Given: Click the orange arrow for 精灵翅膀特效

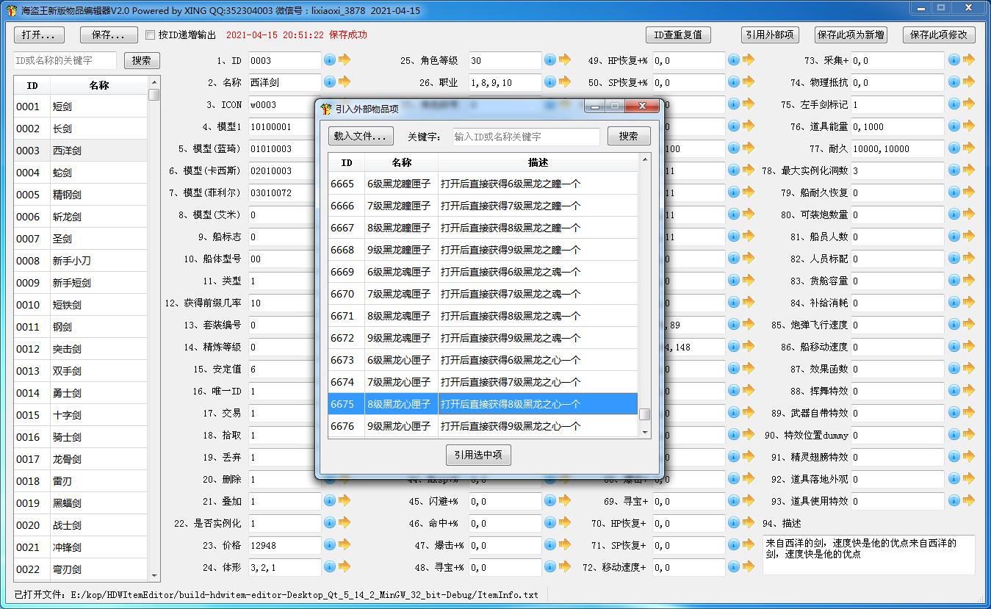Looking at the screenshot, I should pos(969,457).
